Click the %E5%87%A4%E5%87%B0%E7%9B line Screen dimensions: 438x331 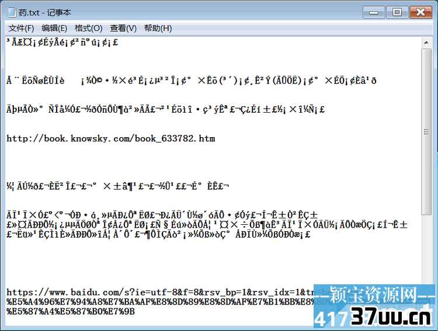click(71, 312)
